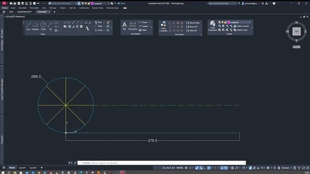310x174 pixels.
Task: Click in the command line input
Action: 162,163
